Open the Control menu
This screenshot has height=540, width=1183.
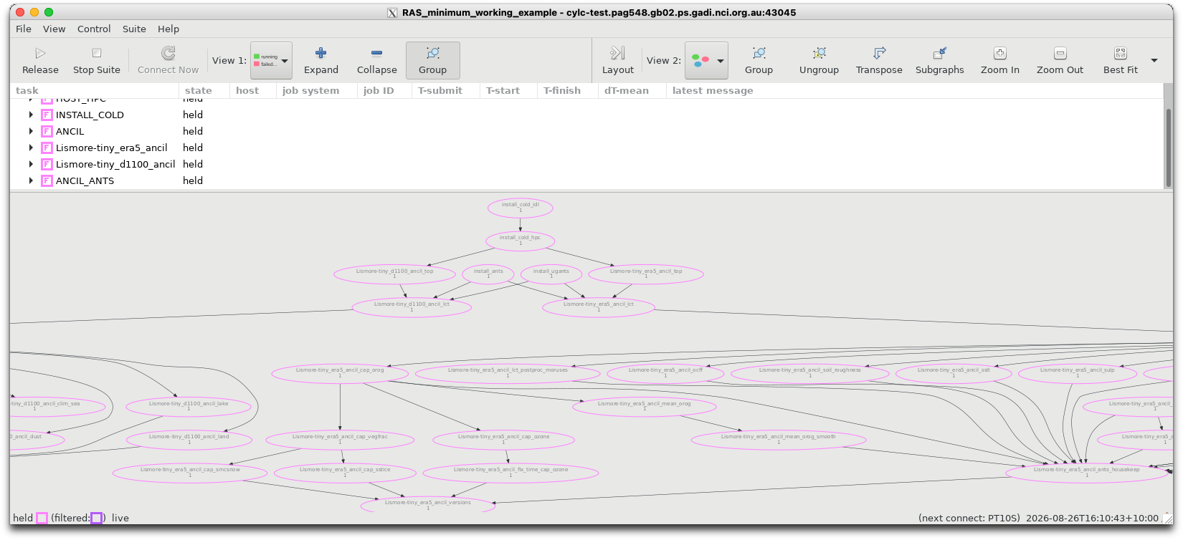(94, 29)
